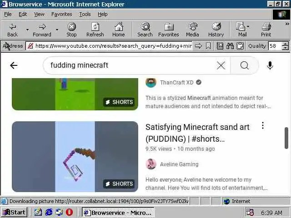291x218 pixels.
Task: Launch Internet Explorer from quick launch
Action: click(49, 212)
